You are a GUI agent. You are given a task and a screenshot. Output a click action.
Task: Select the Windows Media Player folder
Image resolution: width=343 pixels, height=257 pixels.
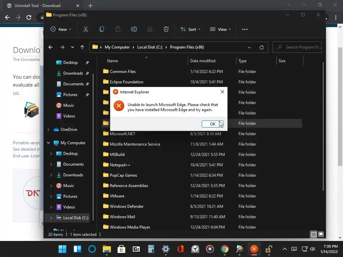coord(202,227)
